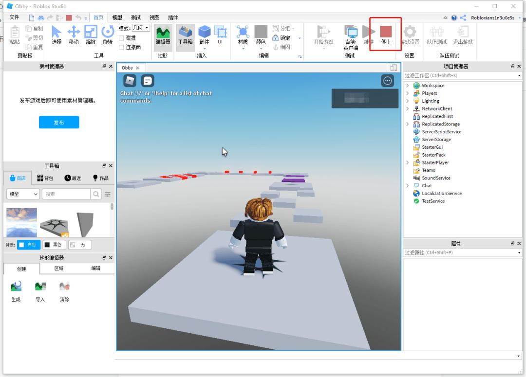The image size is (526, 377).
Task: Click the blue Publish (发布) button
Action: pyautogui.click(x=58, y=123)
